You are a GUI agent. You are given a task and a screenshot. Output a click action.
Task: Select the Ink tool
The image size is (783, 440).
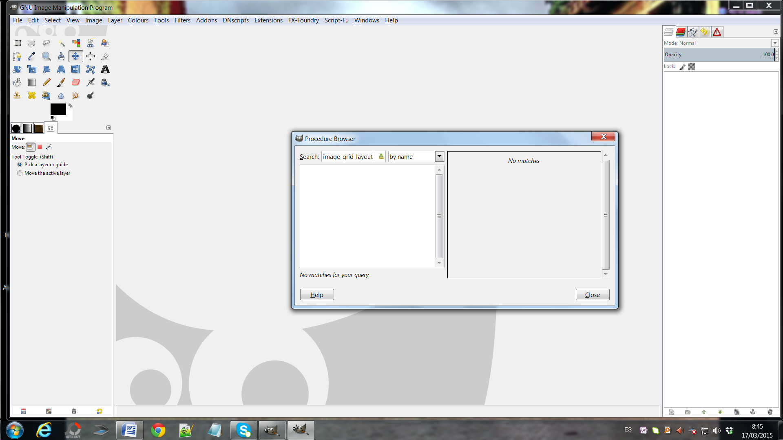click(105, 82)
